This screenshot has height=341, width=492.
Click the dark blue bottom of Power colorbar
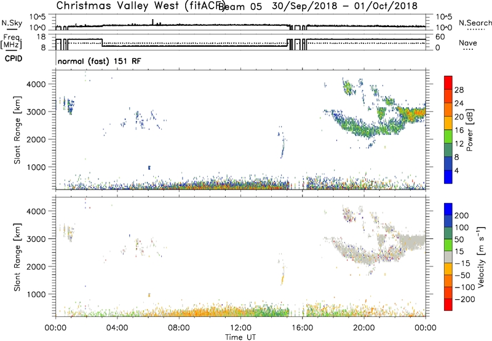(x=448, y=177)
